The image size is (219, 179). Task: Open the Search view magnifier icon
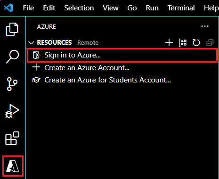click(12, 57)
